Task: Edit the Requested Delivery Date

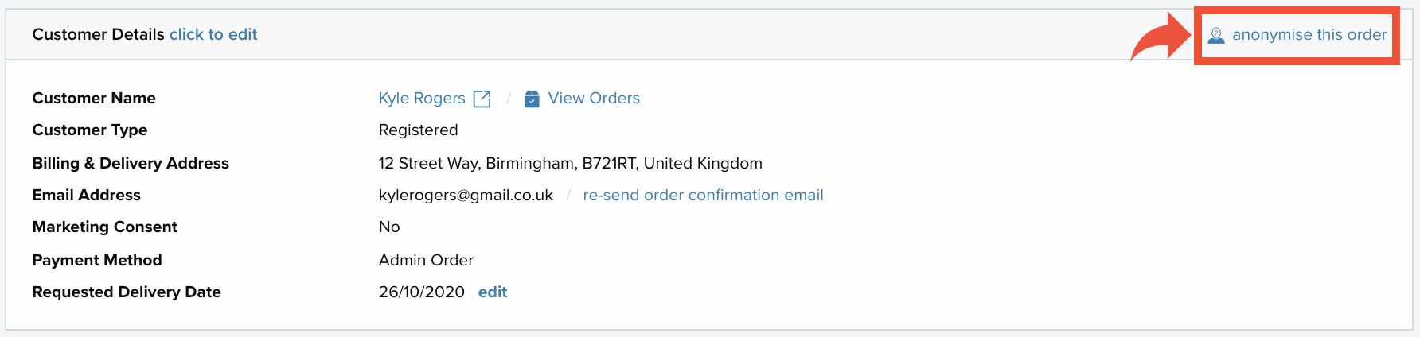Action: 493,292
